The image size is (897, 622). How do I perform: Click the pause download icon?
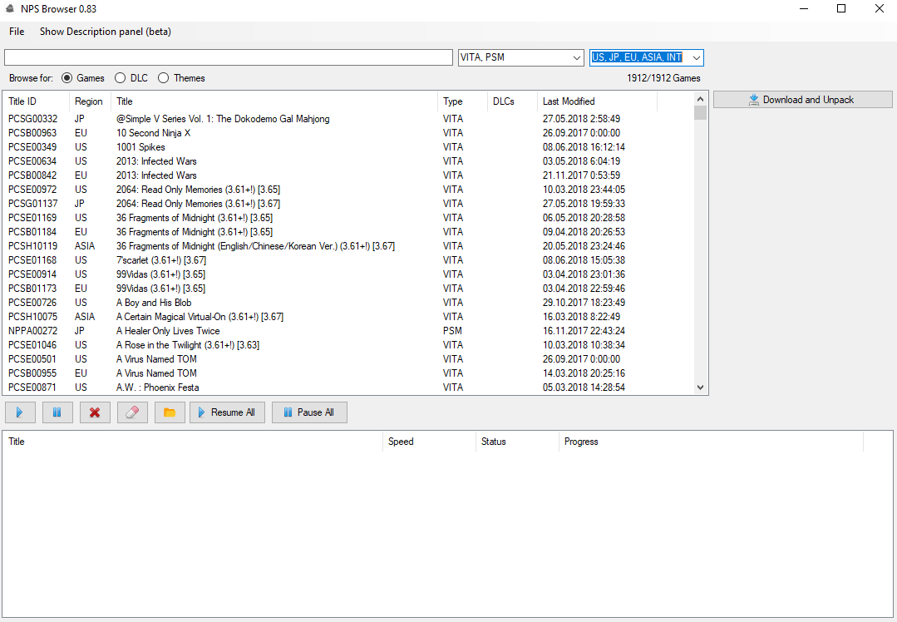[x=57, y=412]
